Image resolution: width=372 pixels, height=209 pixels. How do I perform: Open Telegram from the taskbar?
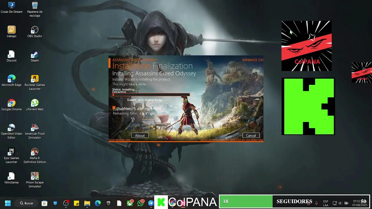pyautogui.click(x=151, y=203)
